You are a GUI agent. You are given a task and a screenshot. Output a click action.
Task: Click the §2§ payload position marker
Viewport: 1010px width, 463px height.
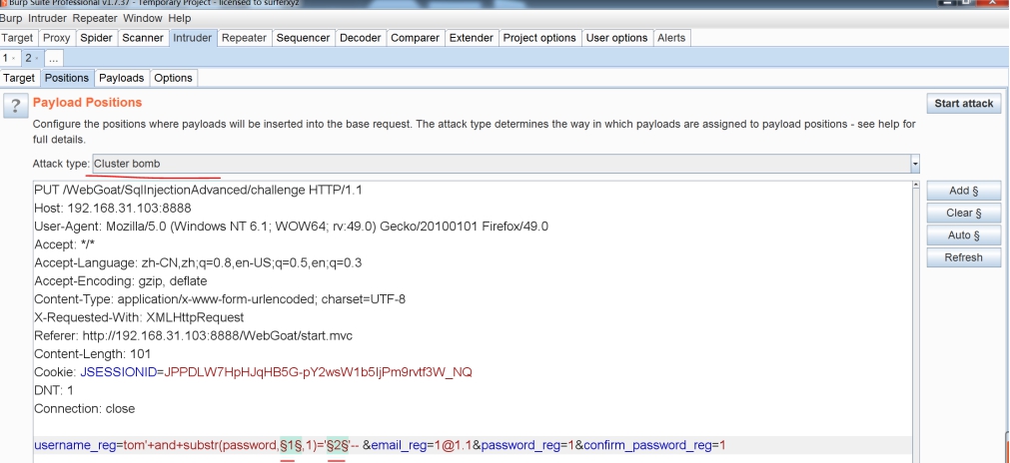point(337,445)
